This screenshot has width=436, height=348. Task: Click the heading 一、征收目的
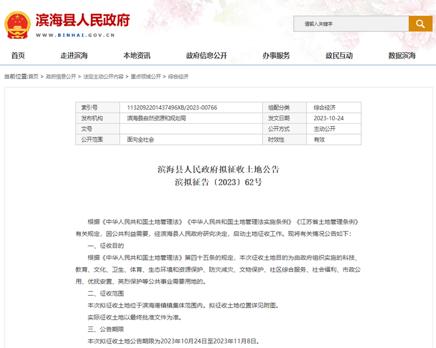click(x=106, y=246)
